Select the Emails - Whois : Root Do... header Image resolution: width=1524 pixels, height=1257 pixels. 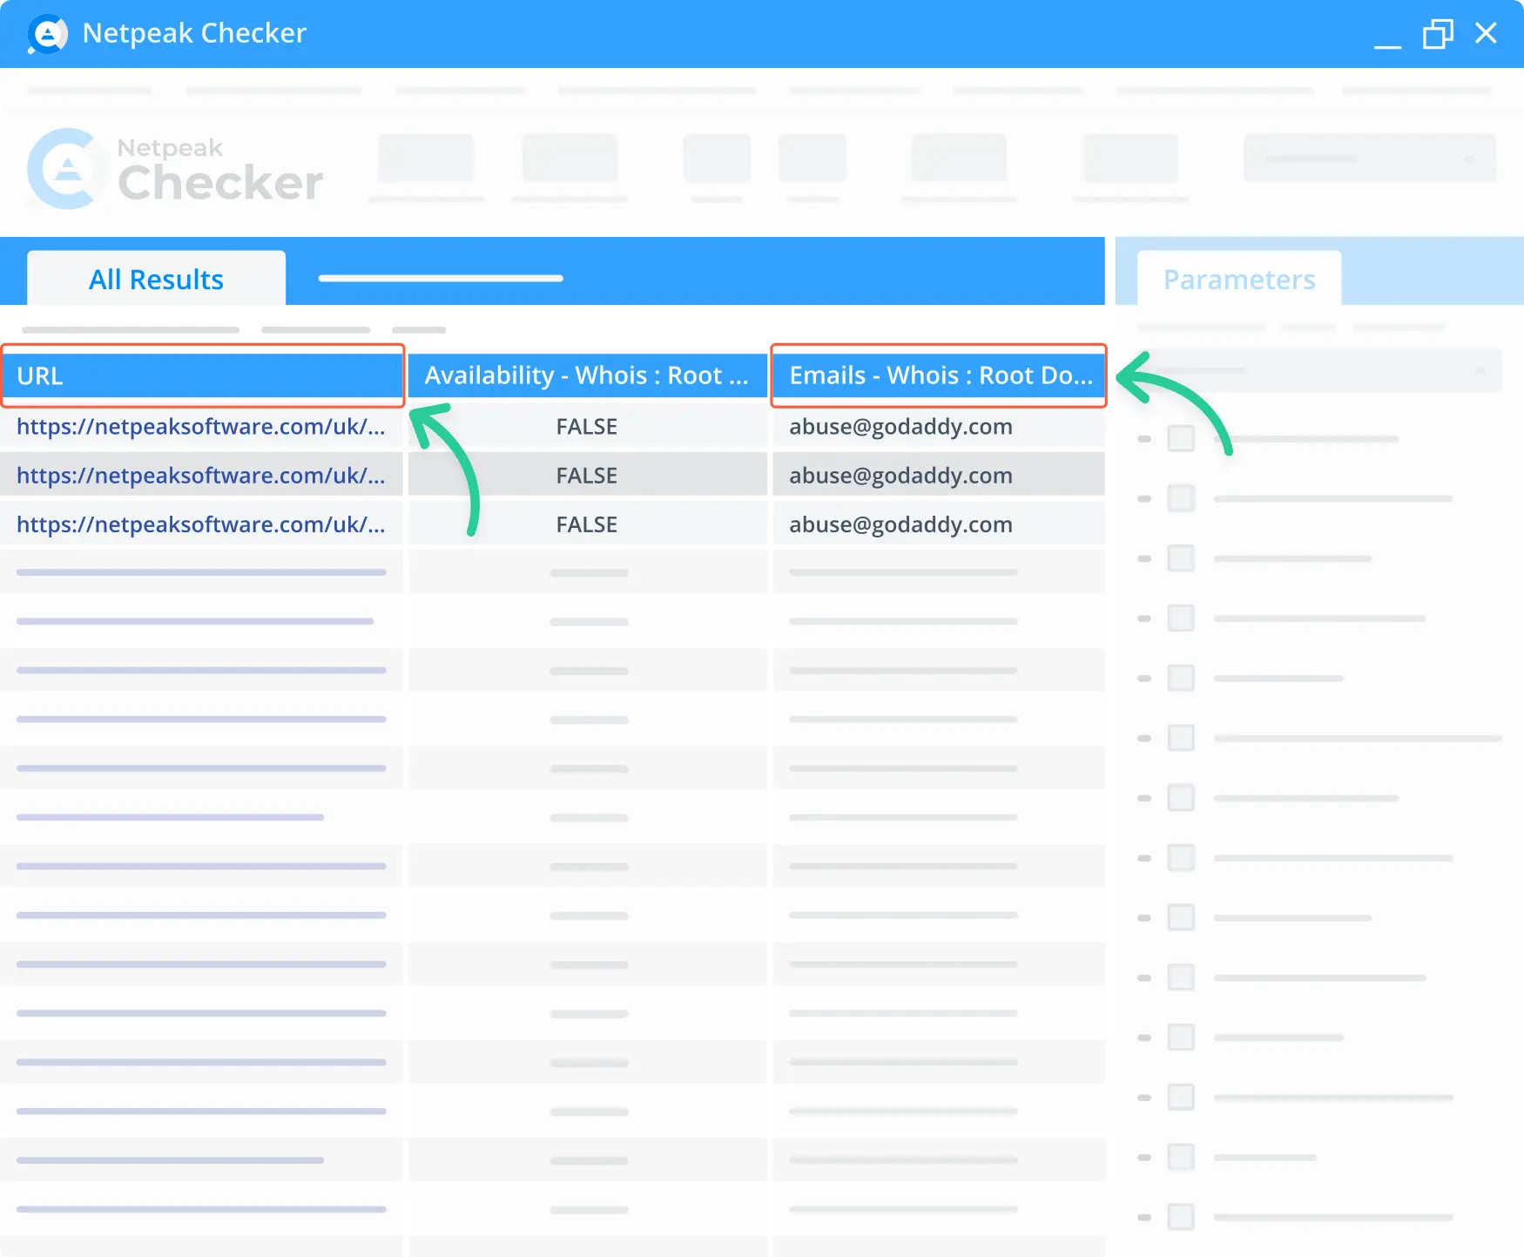939,375
